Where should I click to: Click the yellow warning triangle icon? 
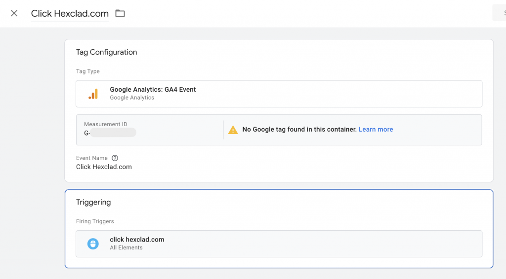pos(233,130)
